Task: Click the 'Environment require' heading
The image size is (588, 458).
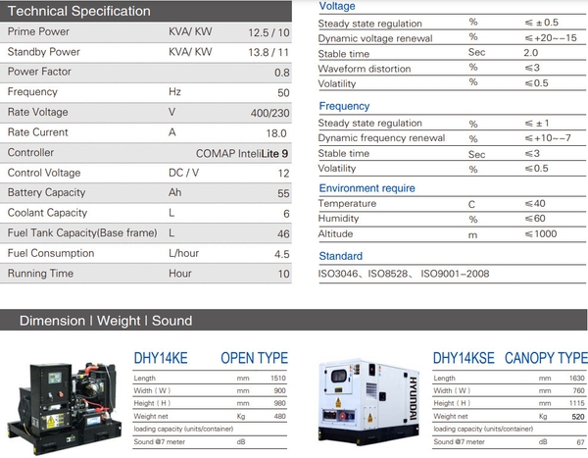Action: tap(367, 188)
